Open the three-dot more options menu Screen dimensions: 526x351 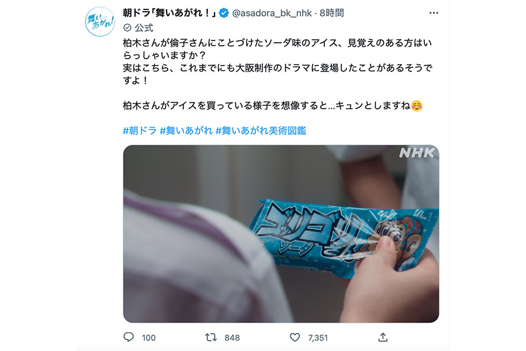coord(434,13)
